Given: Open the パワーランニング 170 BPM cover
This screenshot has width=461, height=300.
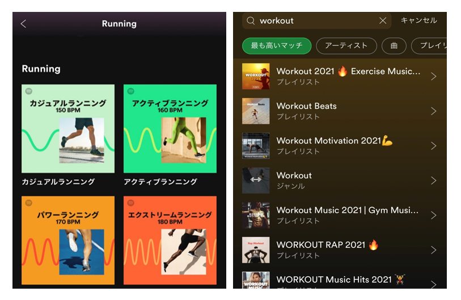Looking at the screenshot, I should tap(68, 240).
